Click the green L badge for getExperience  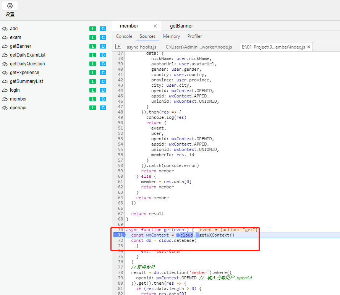[x=92, y=73]
